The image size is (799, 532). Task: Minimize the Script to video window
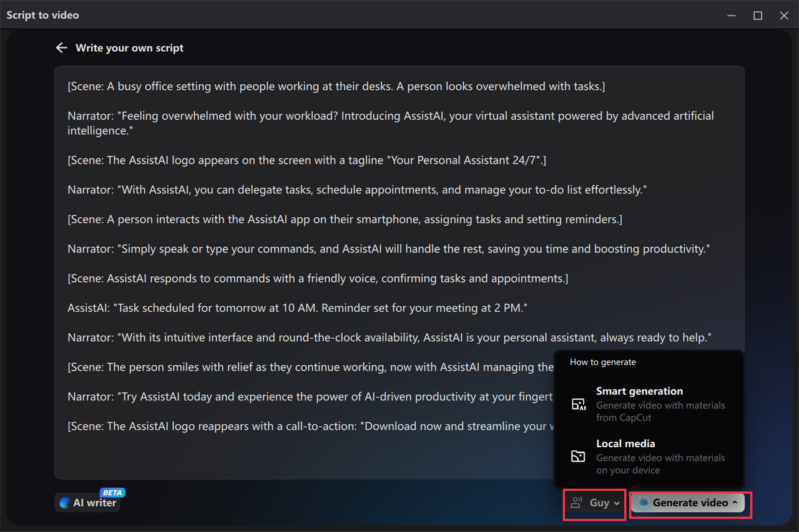732,15
